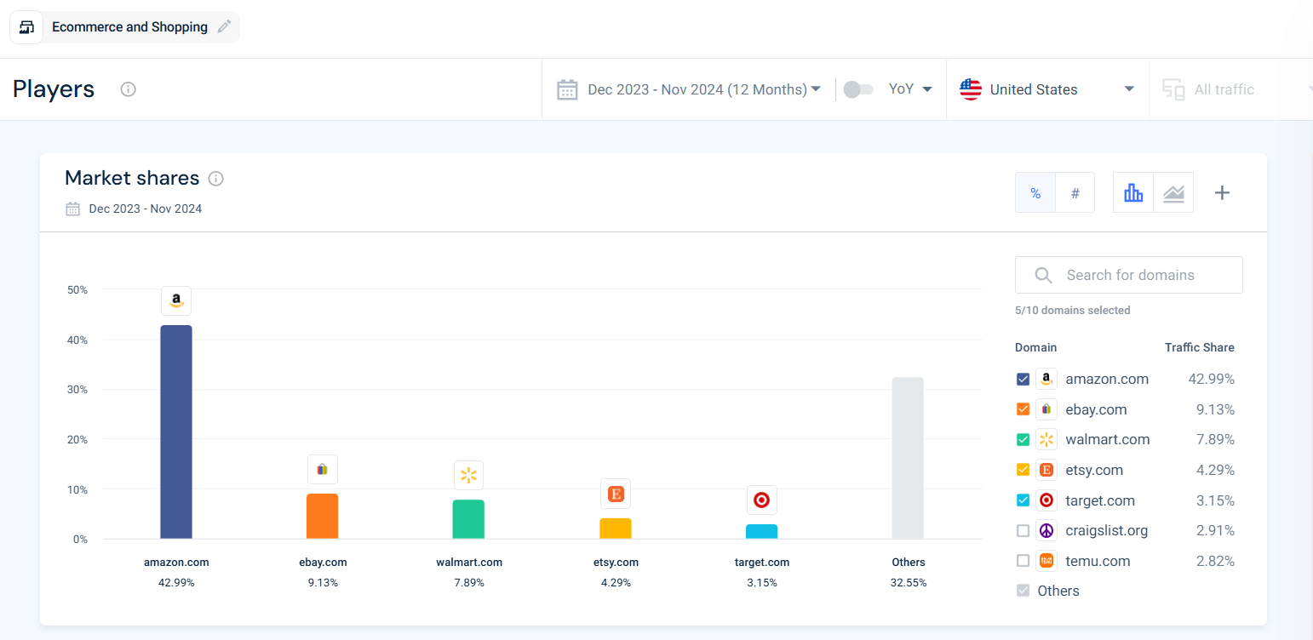Click the walmart.com label below the chart

(x=469, y=562)
